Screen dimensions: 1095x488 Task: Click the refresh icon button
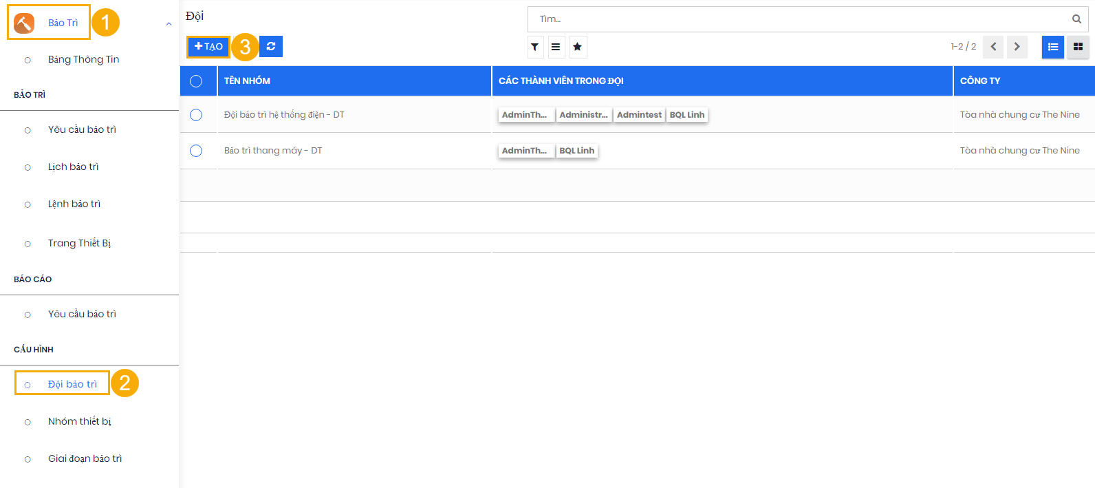[271, 47]
